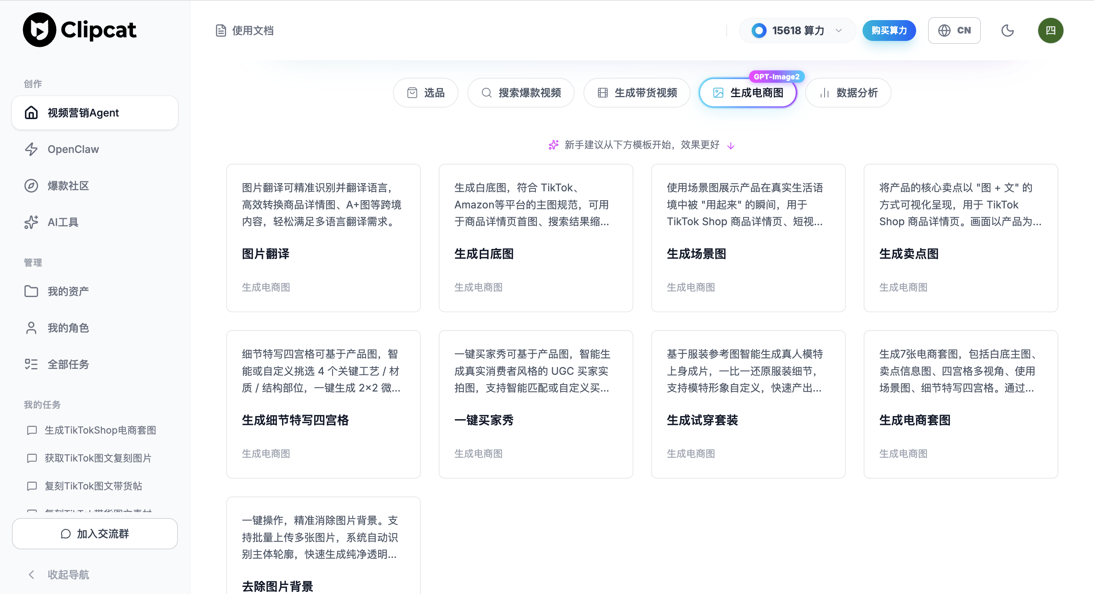Switch to the 数据分析 tab
The image size is (1094, 594).
tap(848, 93)
